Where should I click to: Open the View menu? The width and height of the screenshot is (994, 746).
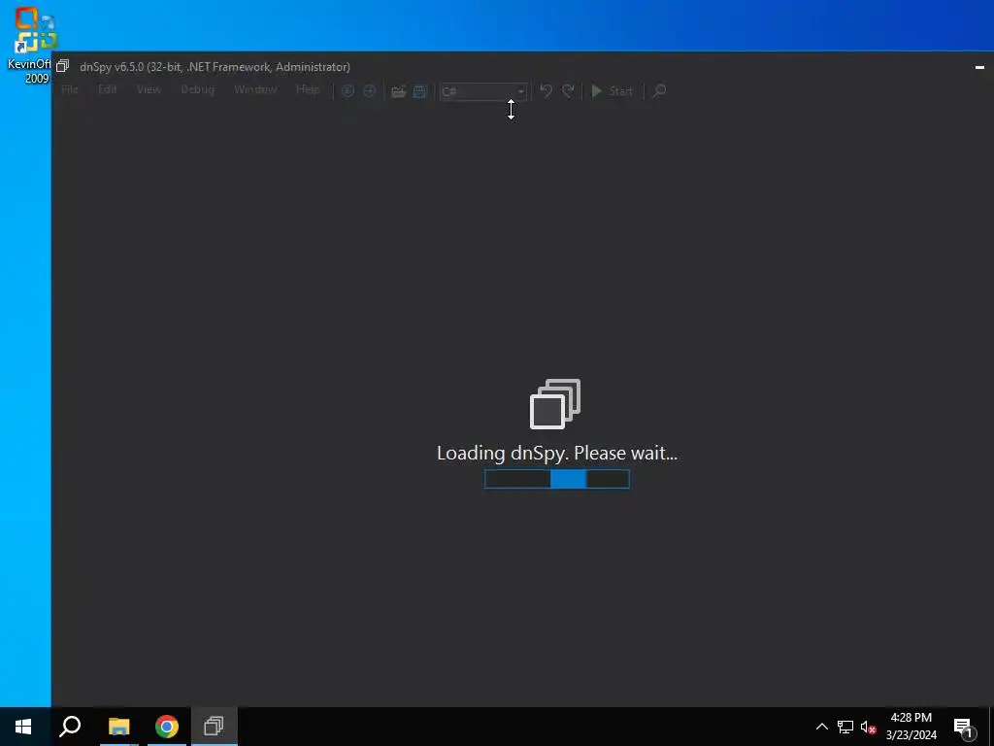click(x=149, y=90)
